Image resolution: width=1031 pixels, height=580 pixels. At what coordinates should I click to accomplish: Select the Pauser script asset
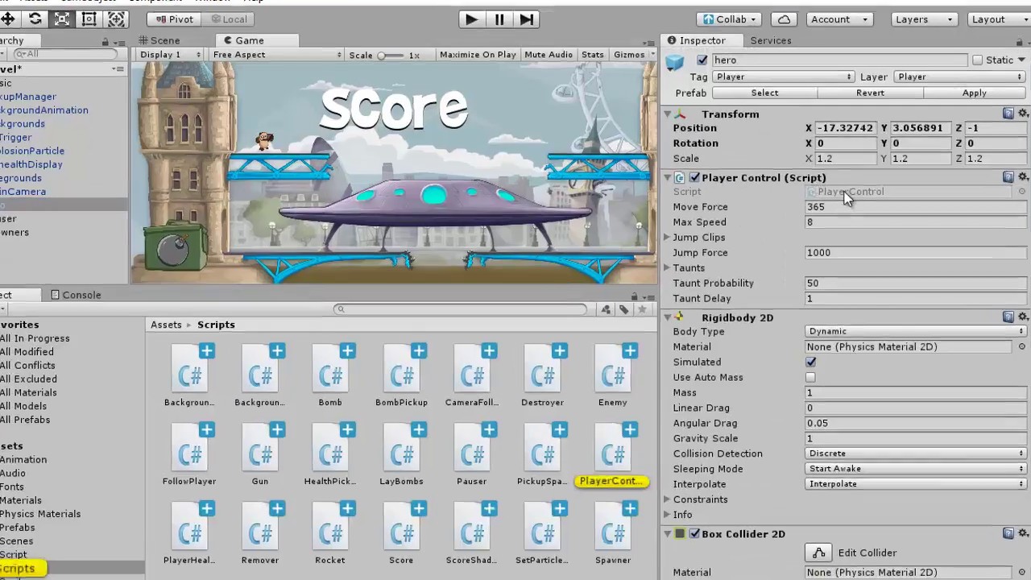[x=471, y=454]
